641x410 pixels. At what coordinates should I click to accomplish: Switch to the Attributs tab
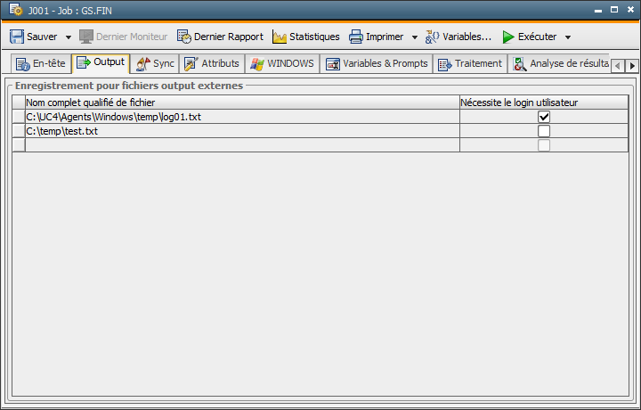point(212,64)
